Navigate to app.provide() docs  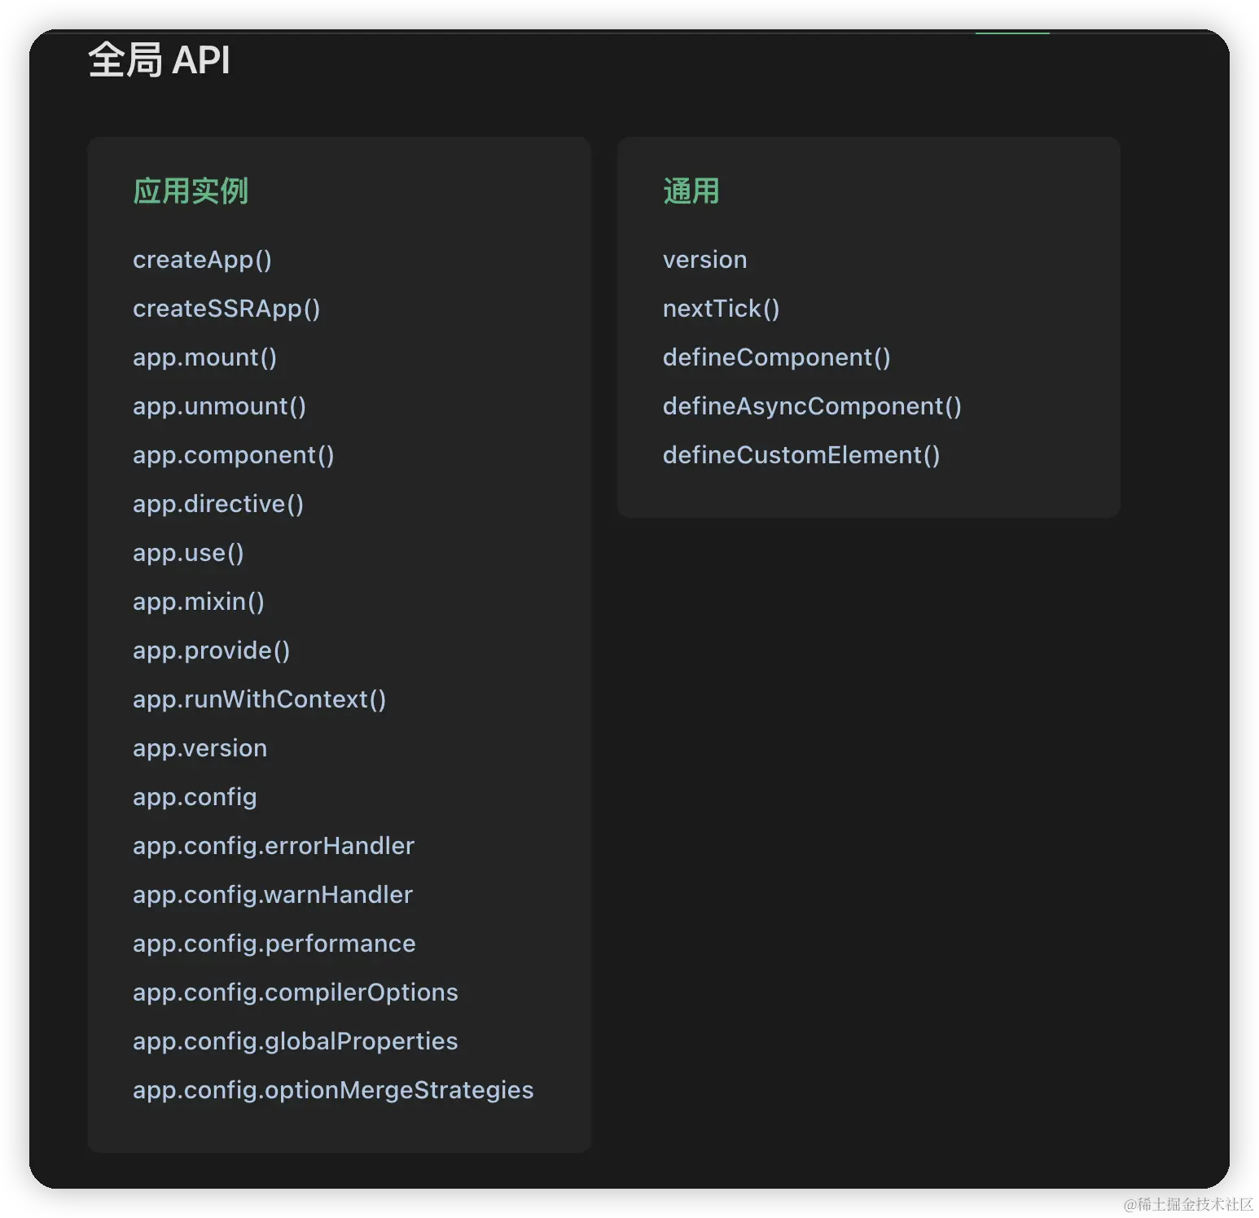(x=211, y=651)
